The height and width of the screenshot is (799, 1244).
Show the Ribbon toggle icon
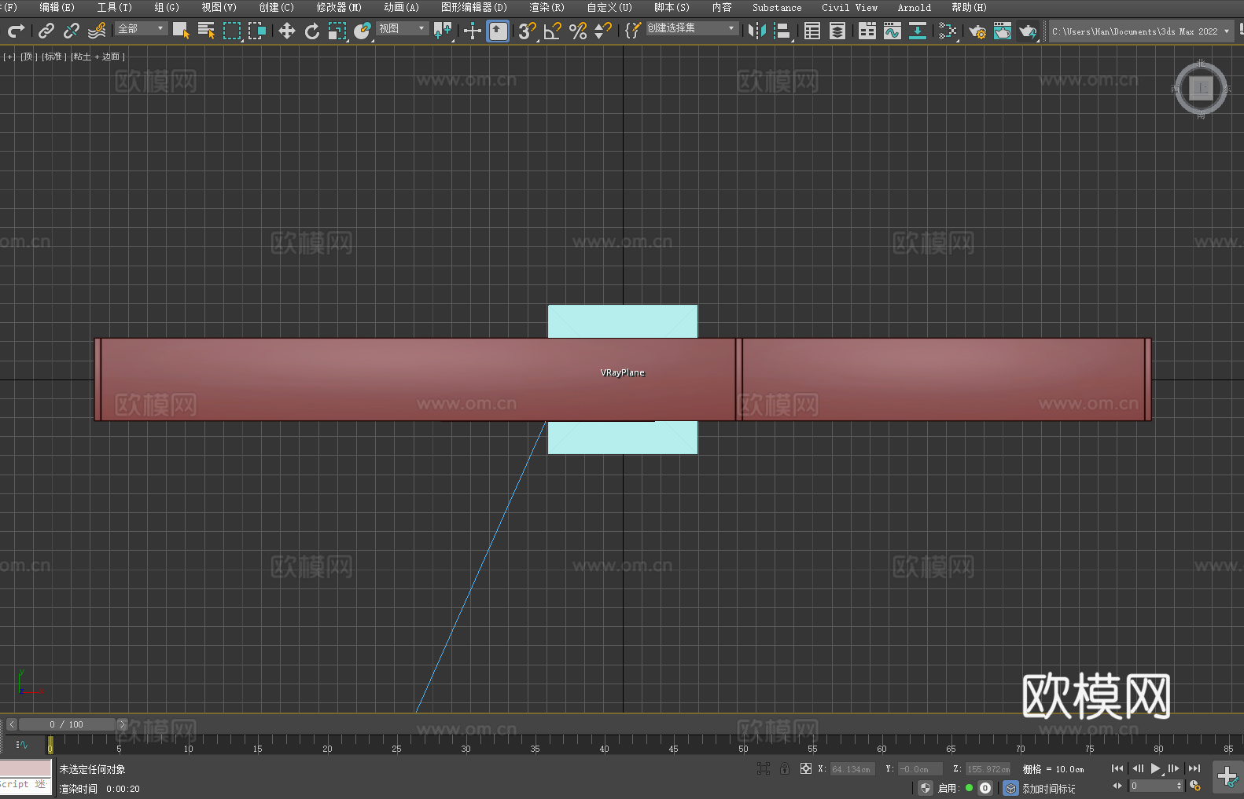(867, 31)
